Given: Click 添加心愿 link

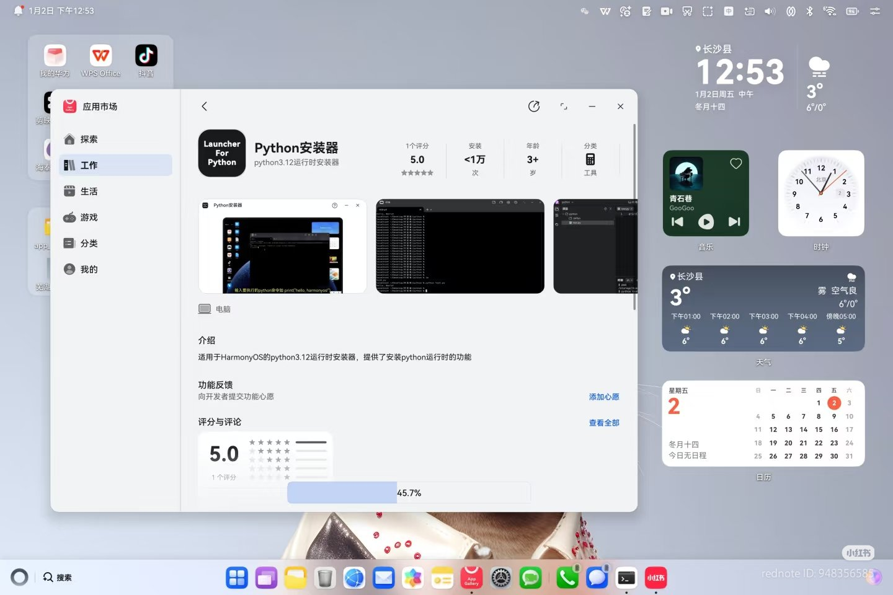Looking at the screenshot, I should click(x=603, y=397).
